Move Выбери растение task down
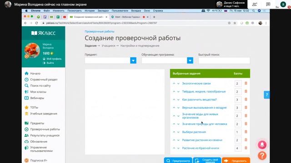This screenshot has width=291, height=163. click(x=178, y=132)
